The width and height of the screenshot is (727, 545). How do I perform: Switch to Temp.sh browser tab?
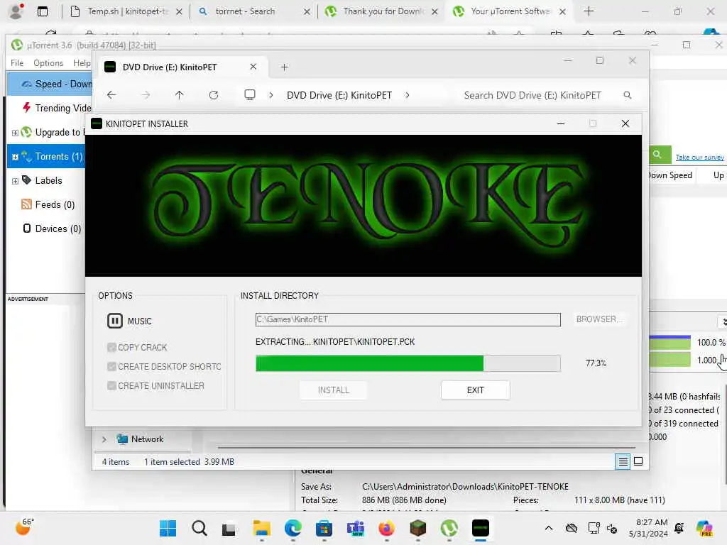coord(126,11)
